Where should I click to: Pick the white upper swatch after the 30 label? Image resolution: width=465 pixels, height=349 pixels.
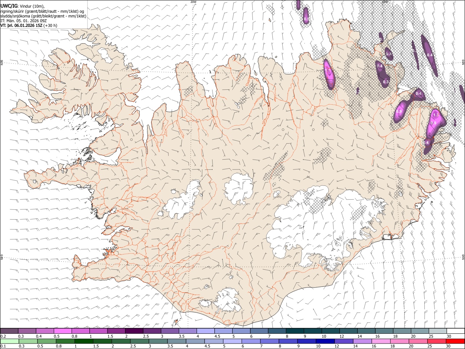456,331
